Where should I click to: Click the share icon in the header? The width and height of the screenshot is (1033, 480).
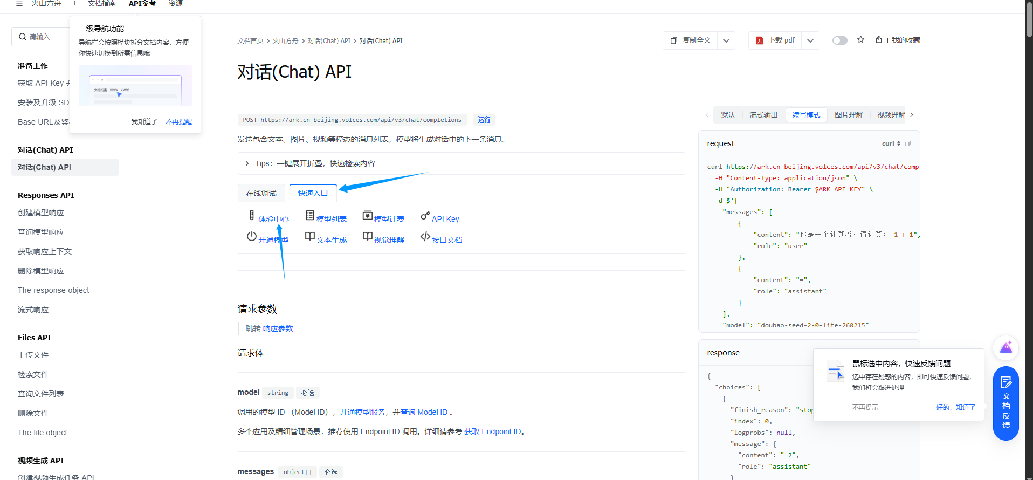click(879, 40)
